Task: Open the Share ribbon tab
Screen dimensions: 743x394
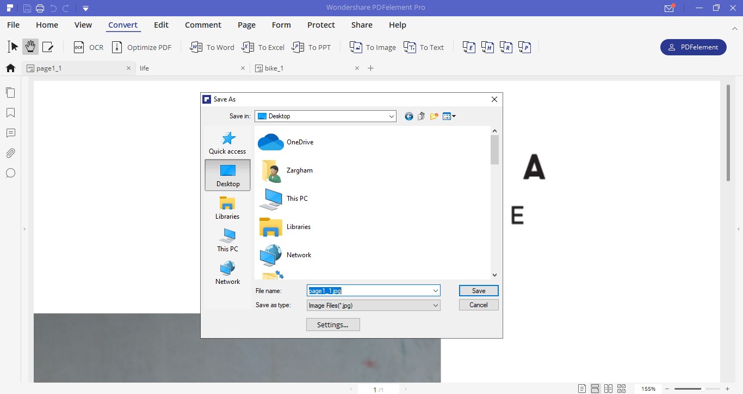Action: [362, 25]
